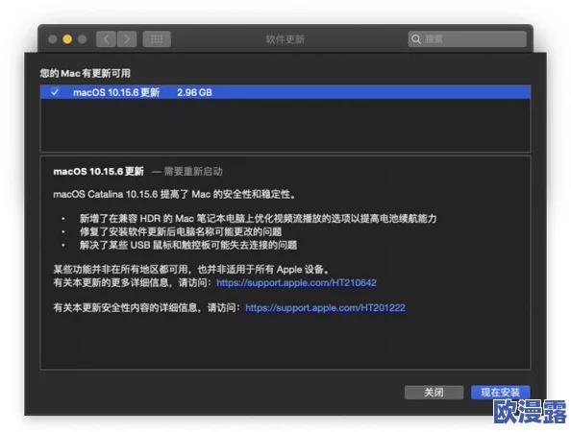This screenshot has width=571, height=432.
Task: Click the gray zoom window button
Action: pyautogui.click(x=83, y=39)
